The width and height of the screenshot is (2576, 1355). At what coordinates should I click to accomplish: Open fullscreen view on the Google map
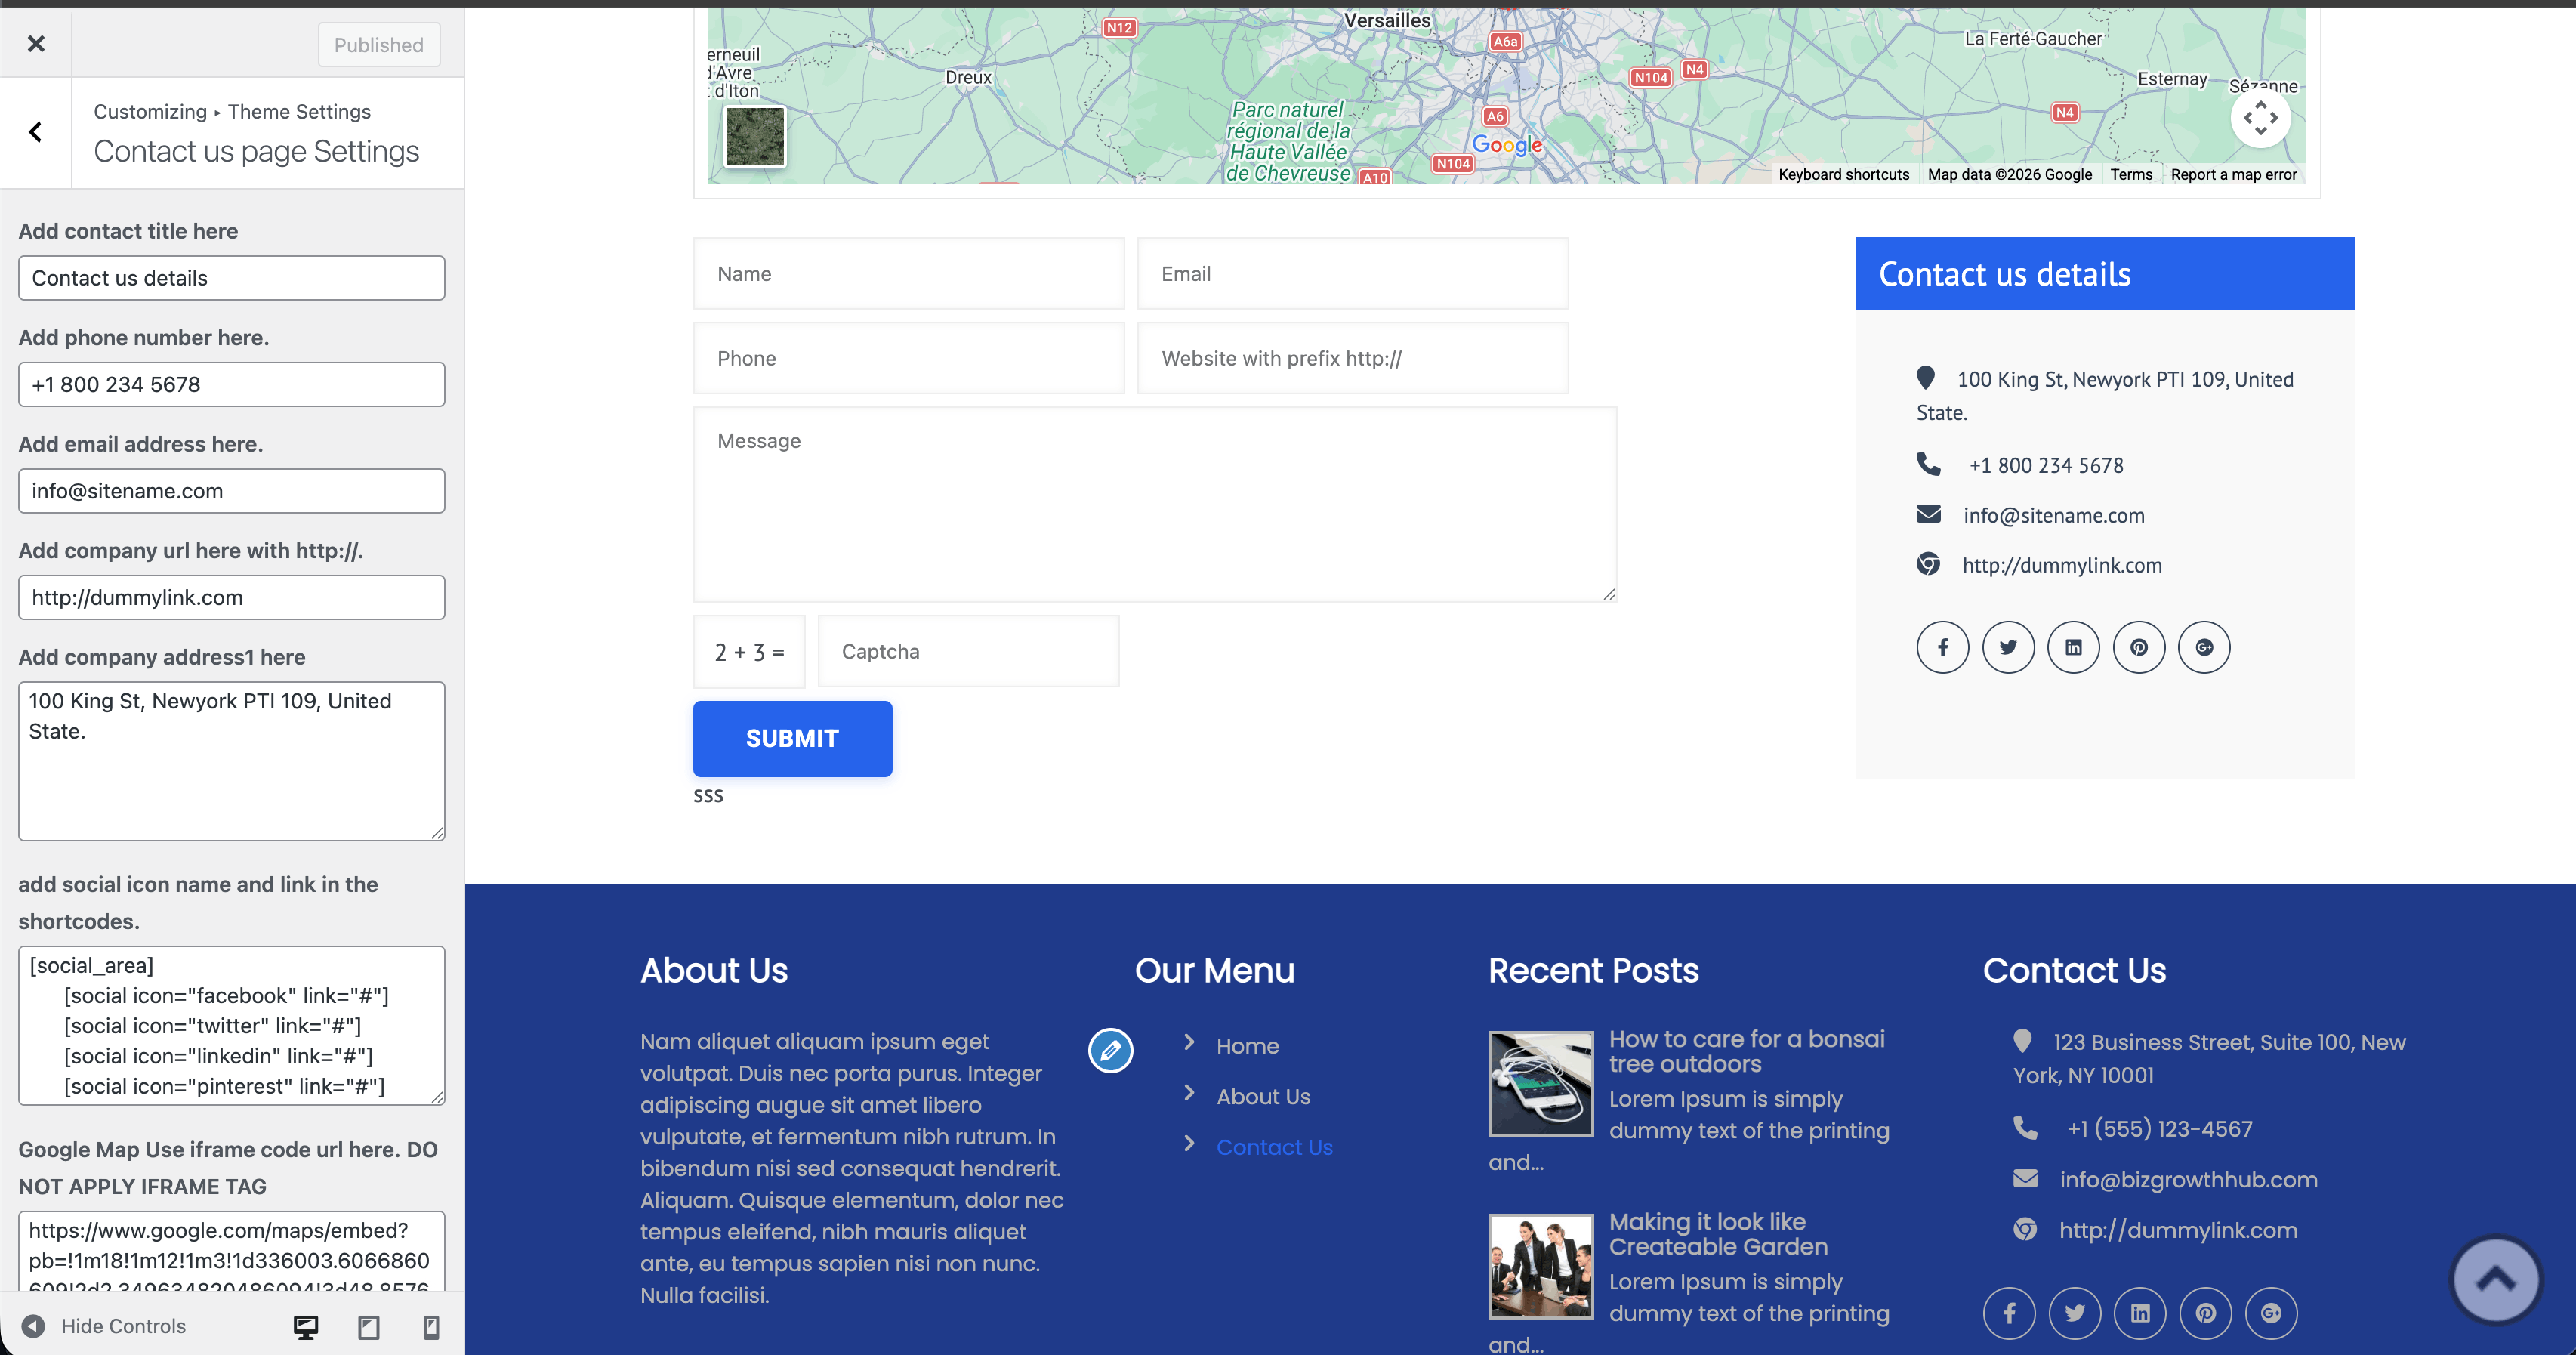2261,116
